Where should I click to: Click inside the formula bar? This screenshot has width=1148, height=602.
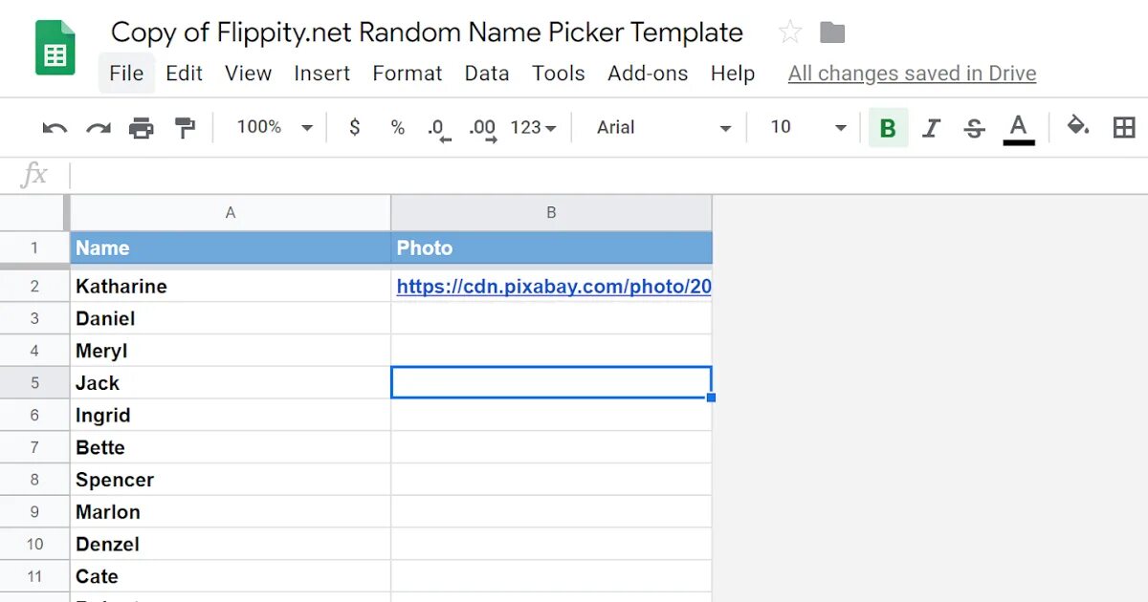(574, 175)
